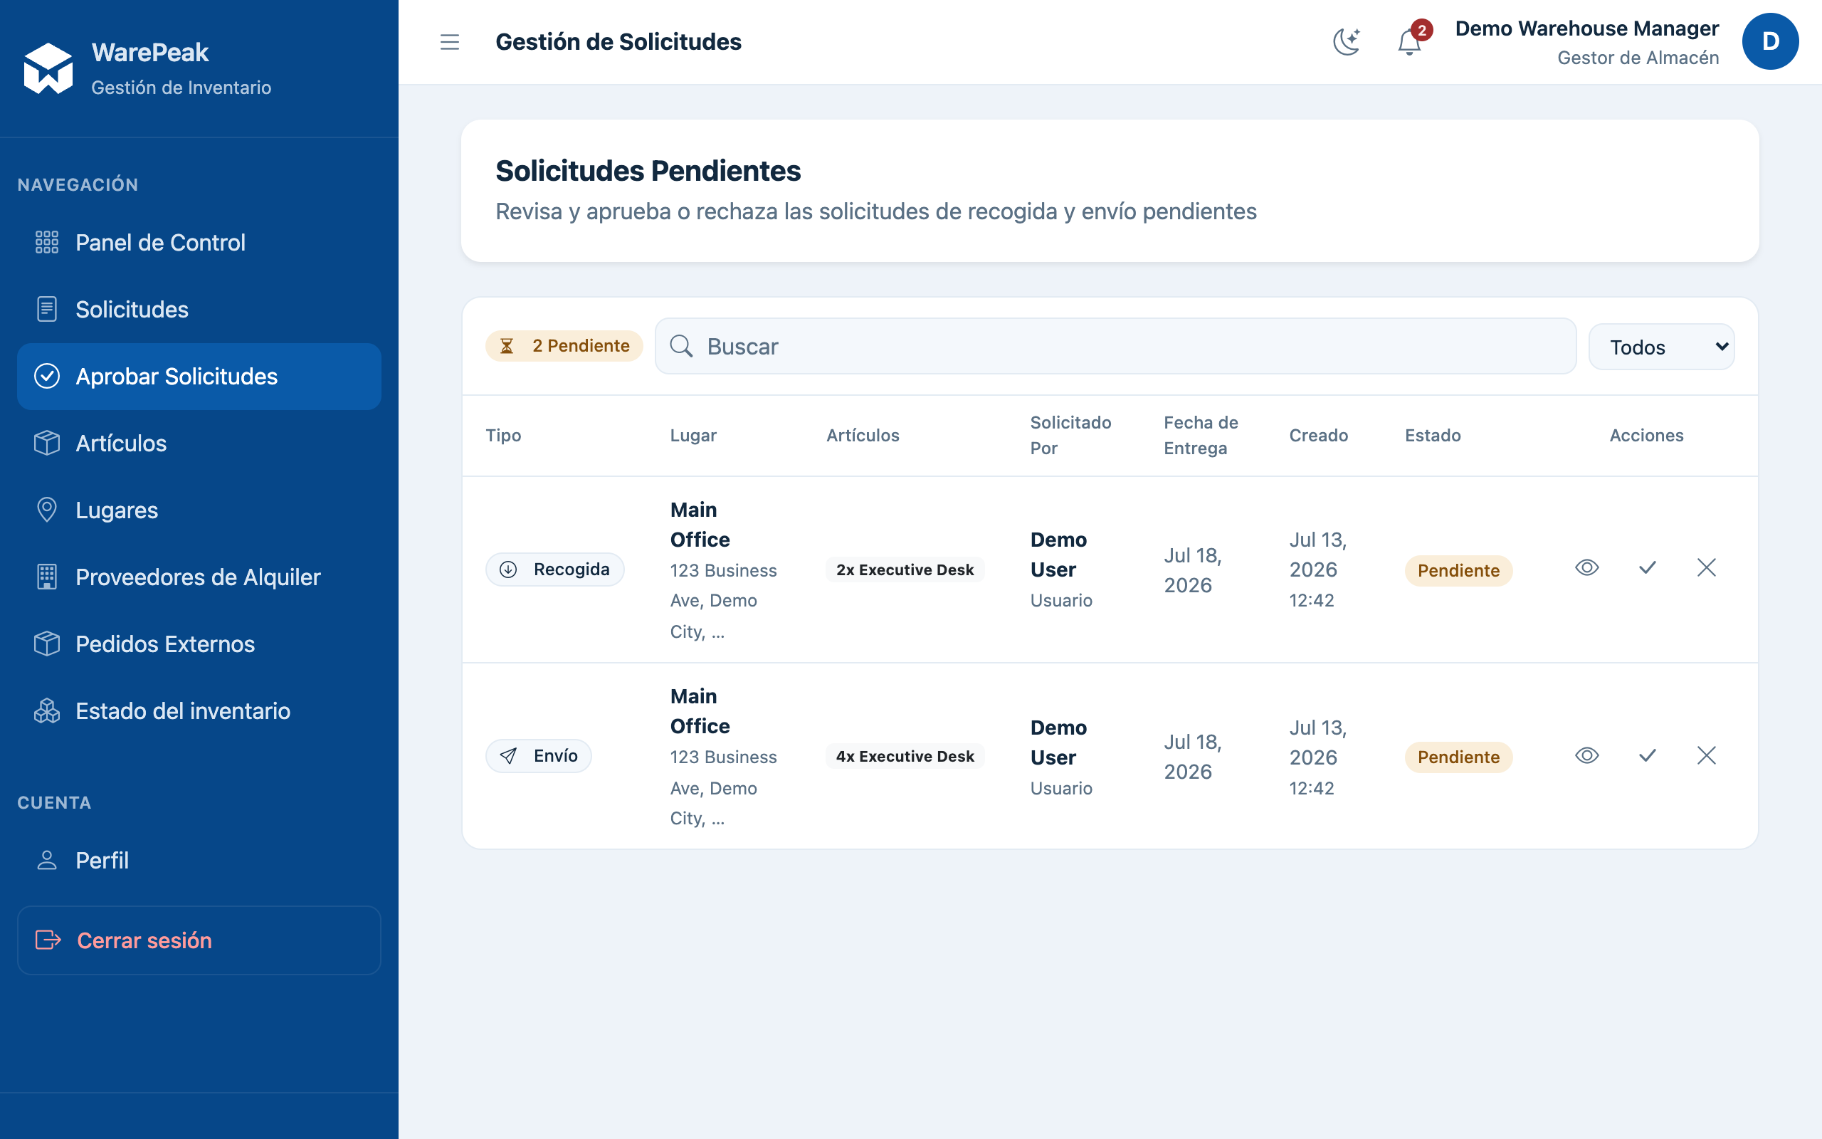Open the Todos filter dropdown
The image size is (1822, 1139).
tap(1661, 347)
